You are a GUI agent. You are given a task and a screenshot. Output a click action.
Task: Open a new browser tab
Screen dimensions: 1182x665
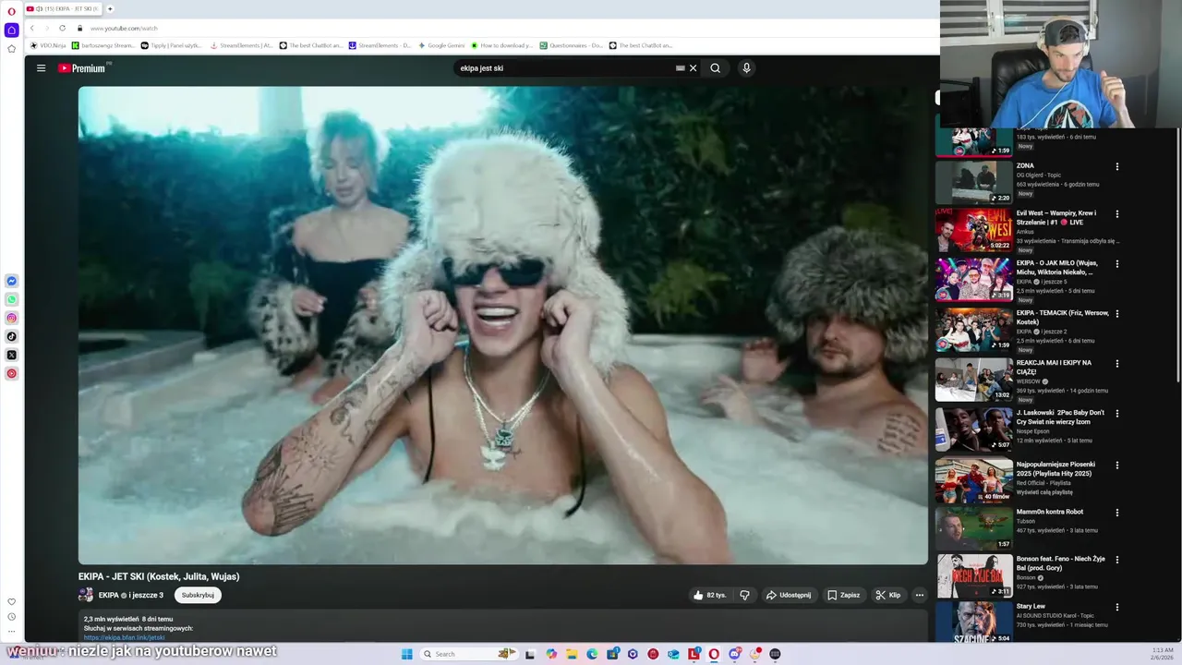pyautogui.click(x=110, y=8)
